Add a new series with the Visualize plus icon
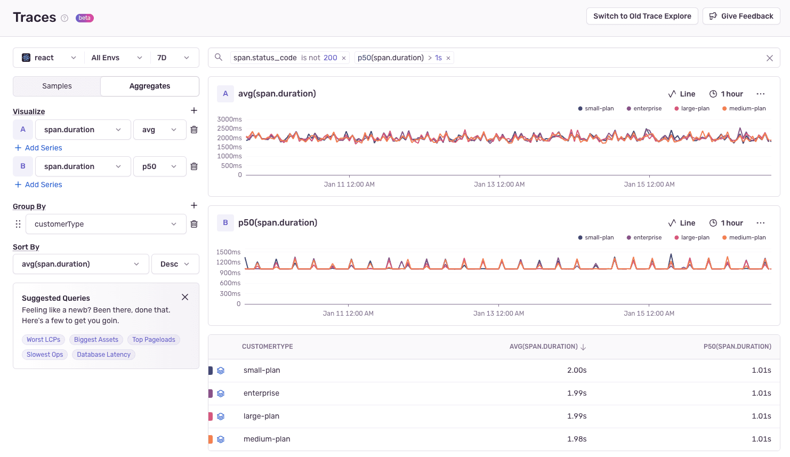Image resolution: width=790 pixels, height=457 pixels. (194, 110)
